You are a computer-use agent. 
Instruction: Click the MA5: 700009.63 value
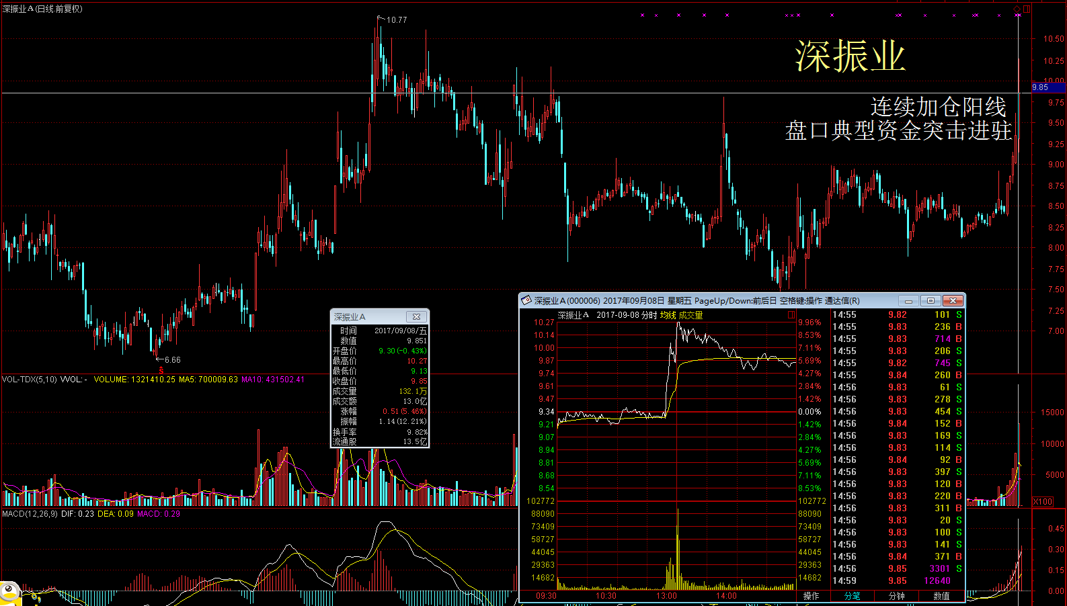[x=208, y=380]
